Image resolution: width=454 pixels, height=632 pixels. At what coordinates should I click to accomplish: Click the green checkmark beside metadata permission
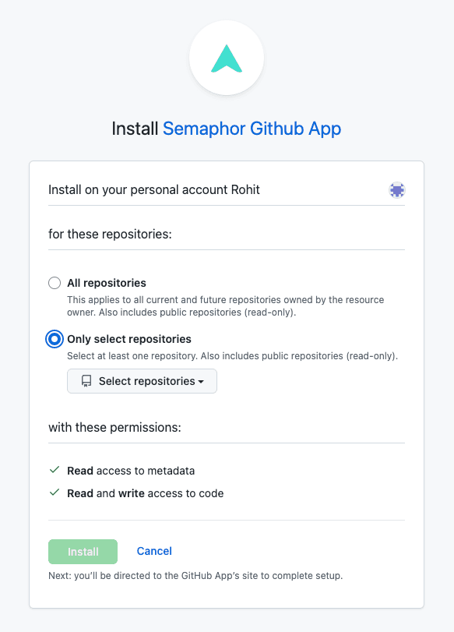point(54,471)
